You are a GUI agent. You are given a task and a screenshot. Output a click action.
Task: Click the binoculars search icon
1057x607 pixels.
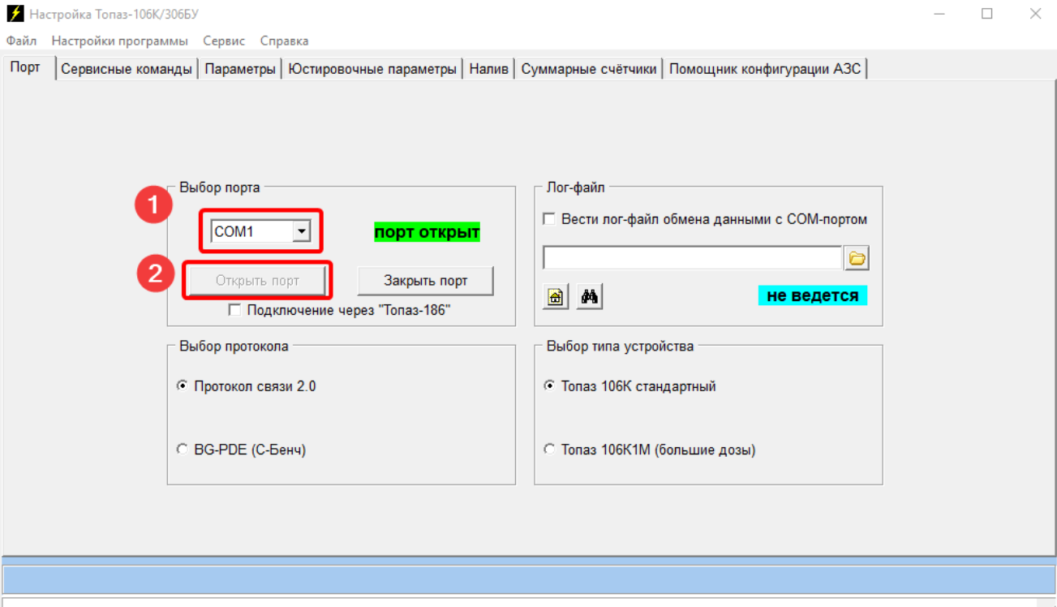(590, 297)
